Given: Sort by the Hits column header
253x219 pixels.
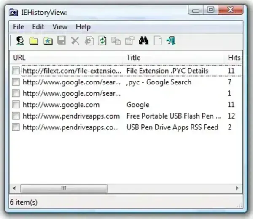Looking at the screenshot, I should click(234, 58).
